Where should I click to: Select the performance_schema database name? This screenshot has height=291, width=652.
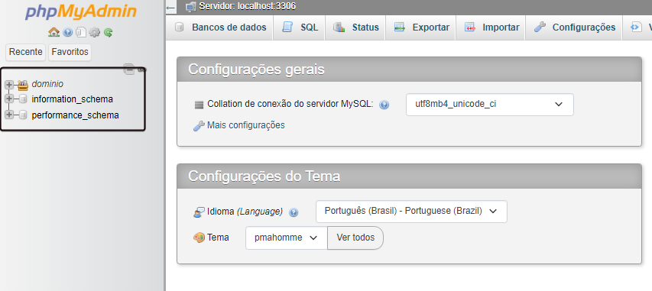click(x=75, y=115)
